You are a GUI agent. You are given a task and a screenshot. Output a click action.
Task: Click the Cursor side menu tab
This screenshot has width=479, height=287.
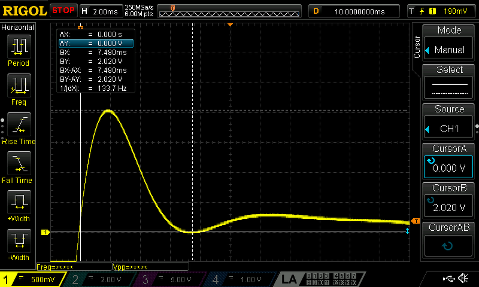coord(417,47)
